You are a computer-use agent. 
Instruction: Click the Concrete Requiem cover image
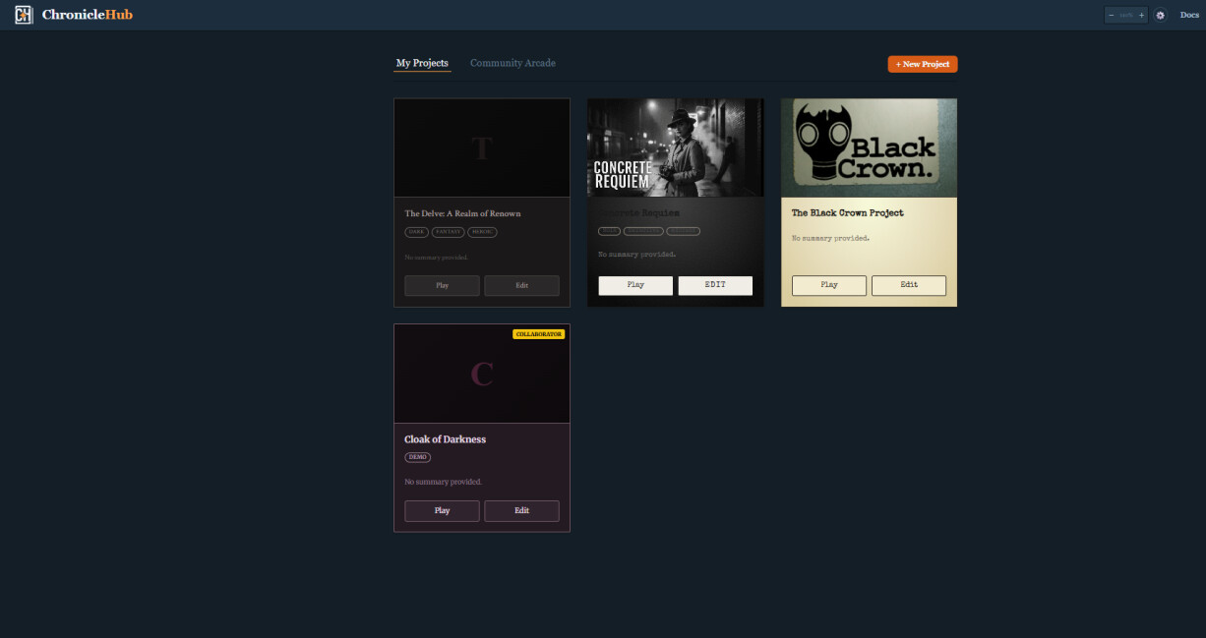tap(675, 147)
